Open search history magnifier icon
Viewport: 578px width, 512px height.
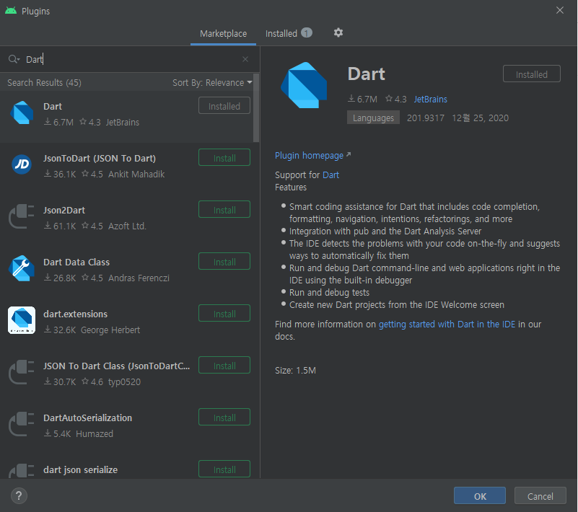(14, 59)
